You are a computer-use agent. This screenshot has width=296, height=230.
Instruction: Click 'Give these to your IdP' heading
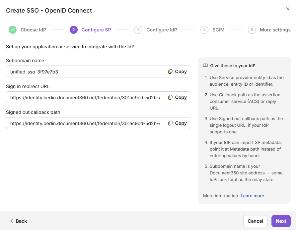point(233,66)
